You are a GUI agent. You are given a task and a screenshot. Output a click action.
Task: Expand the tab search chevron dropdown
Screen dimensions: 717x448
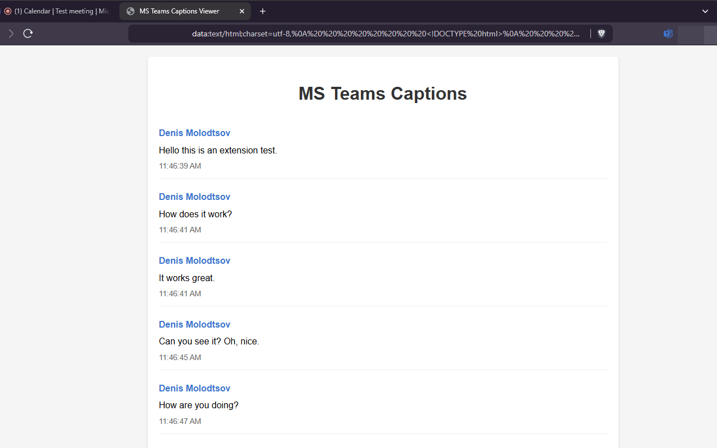pyautogui.click(x=705, y=11)
